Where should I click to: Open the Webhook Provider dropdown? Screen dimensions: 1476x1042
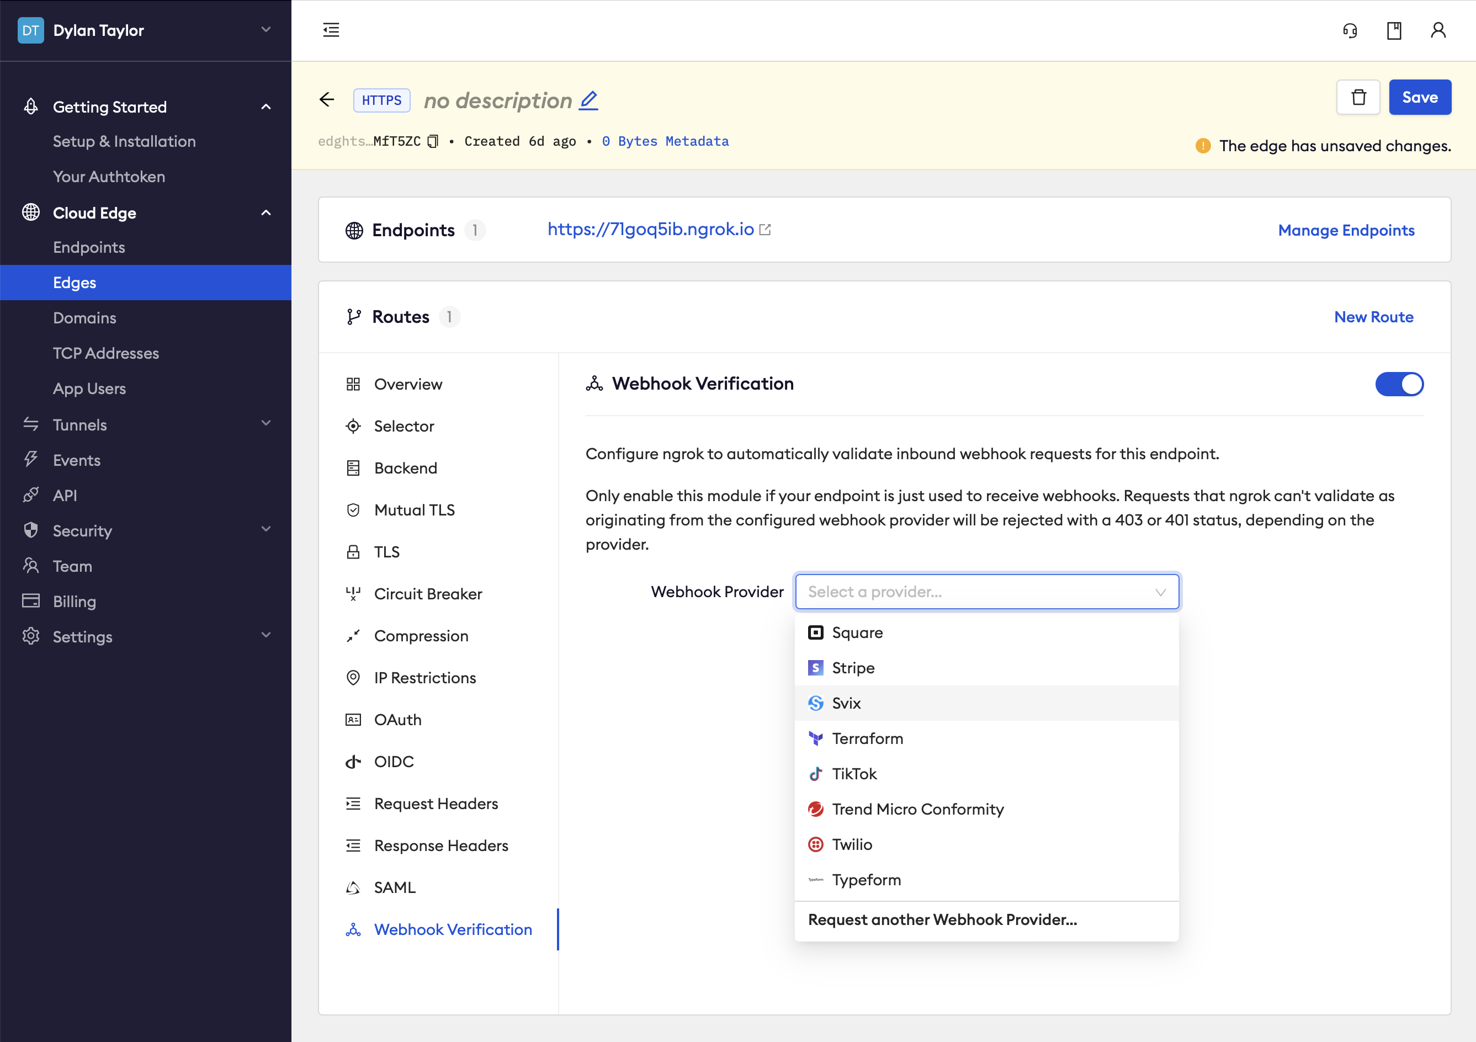pos(987,592)
